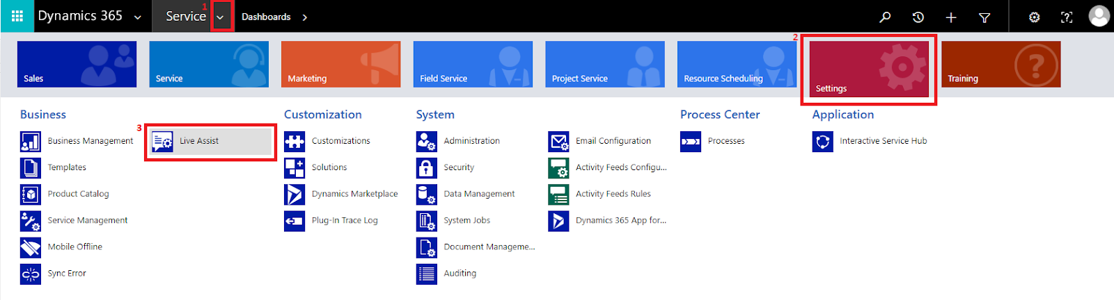
Task: Click the help question mark icon
Action: point(1067,17)
